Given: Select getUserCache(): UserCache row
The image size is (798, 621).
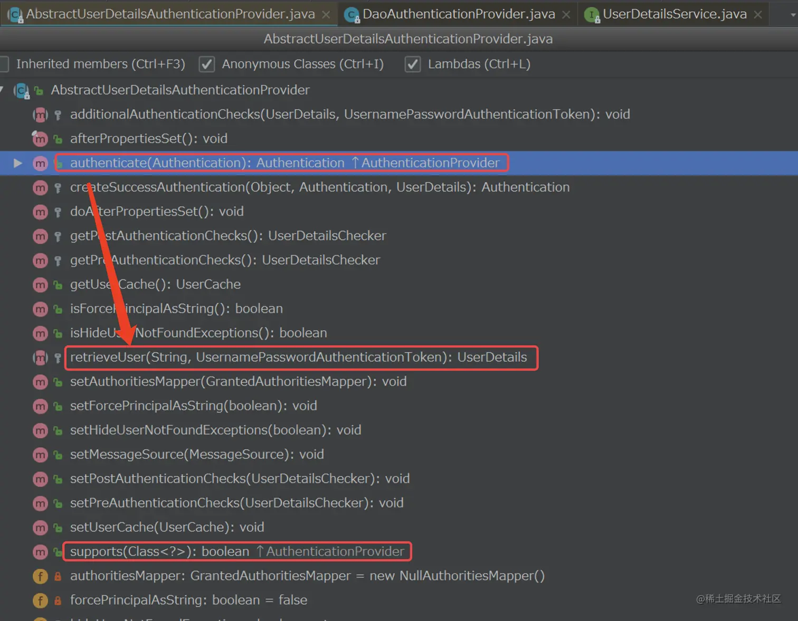Looking at the screenshot, I should [x=399, y=285].
